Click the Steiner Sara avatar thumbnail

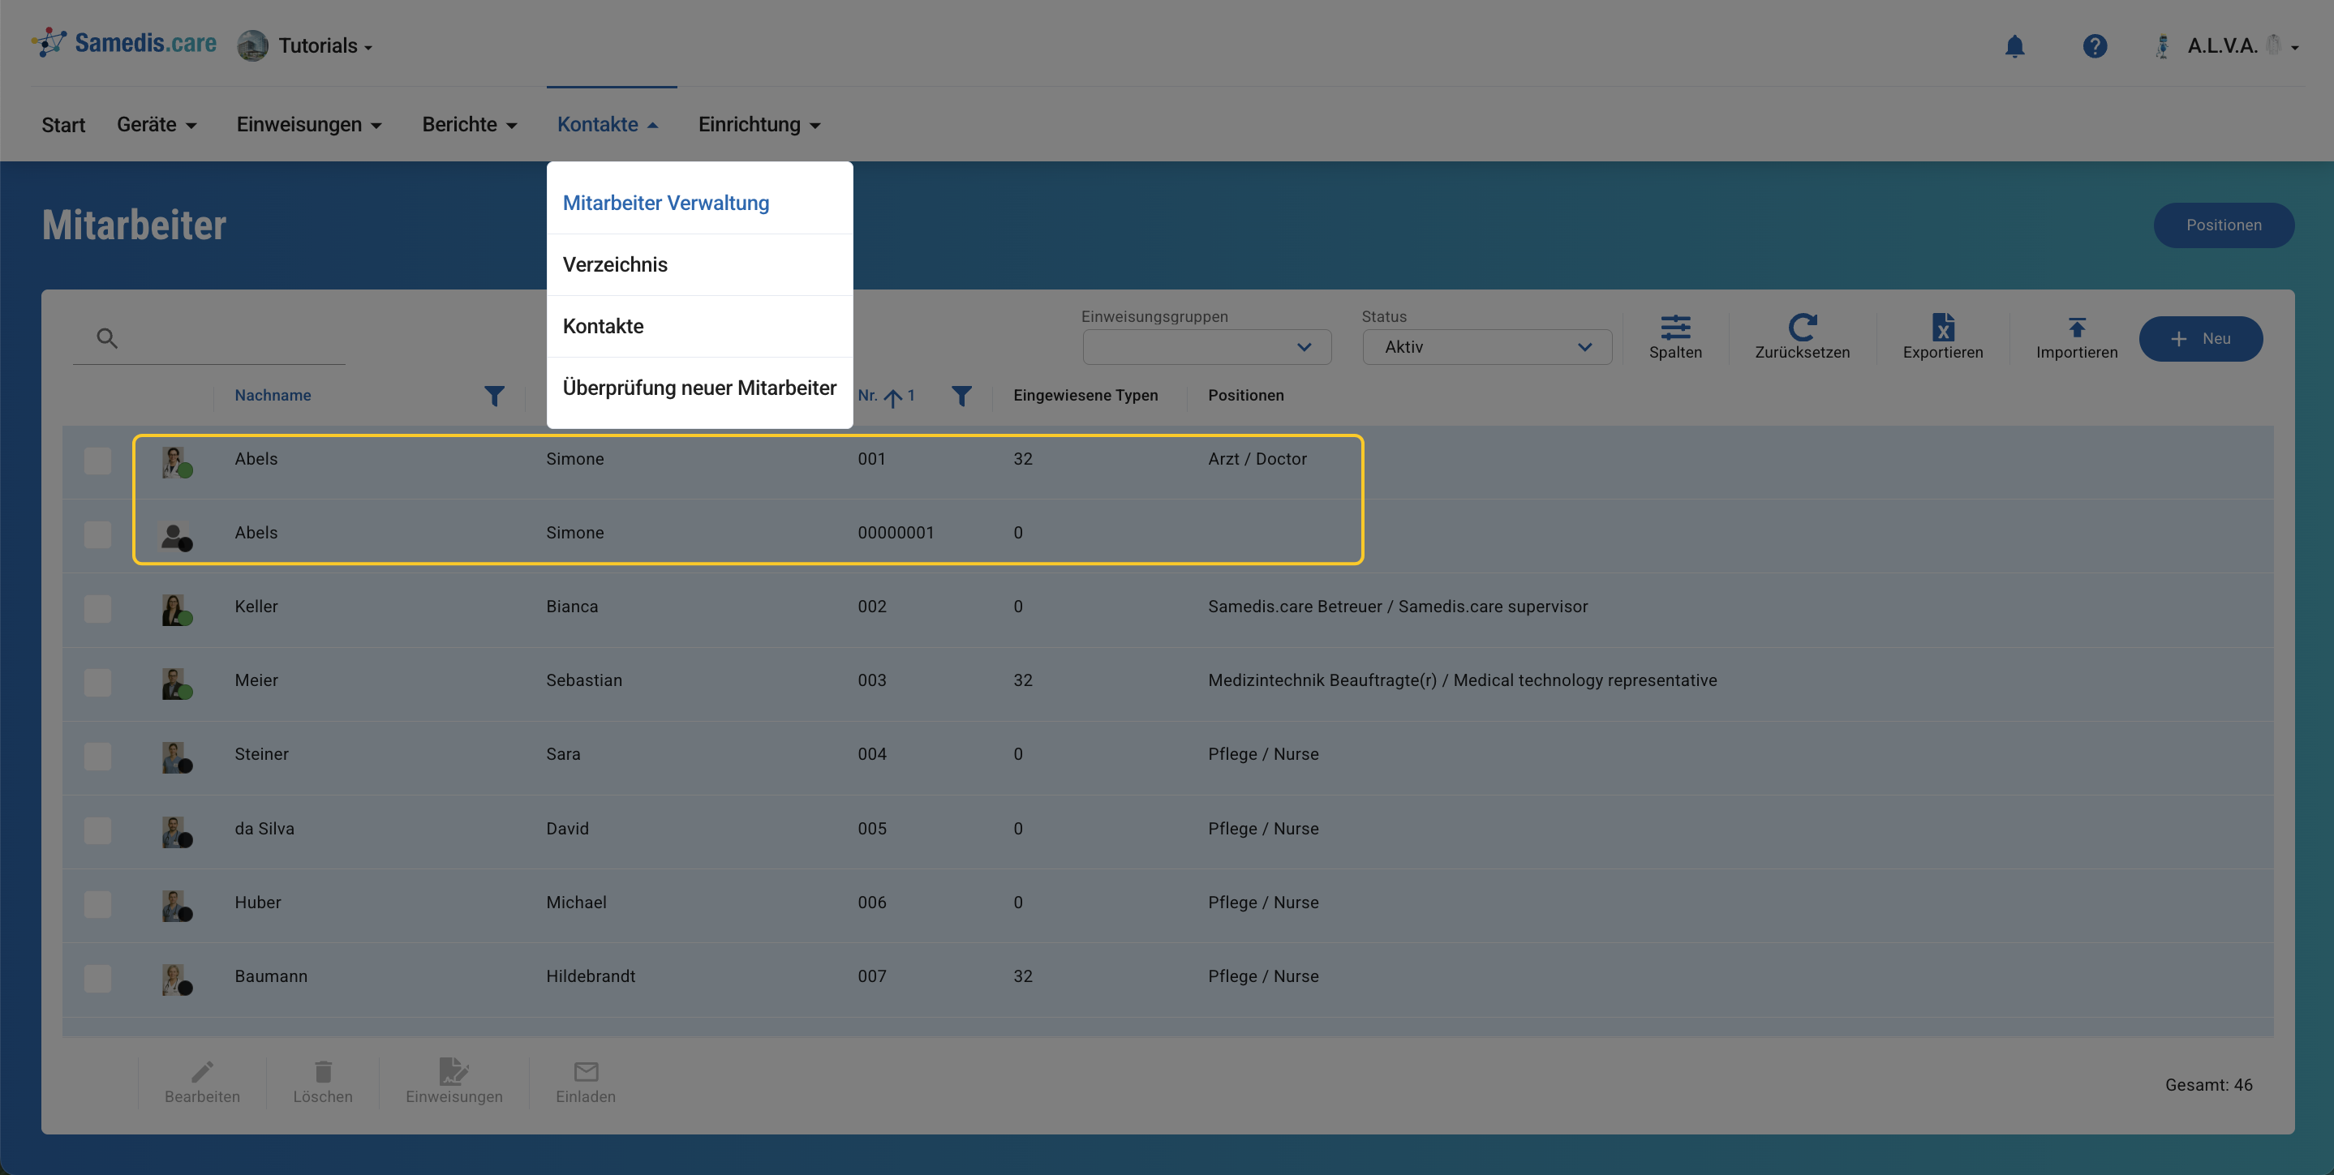click(x=174, y=756)
